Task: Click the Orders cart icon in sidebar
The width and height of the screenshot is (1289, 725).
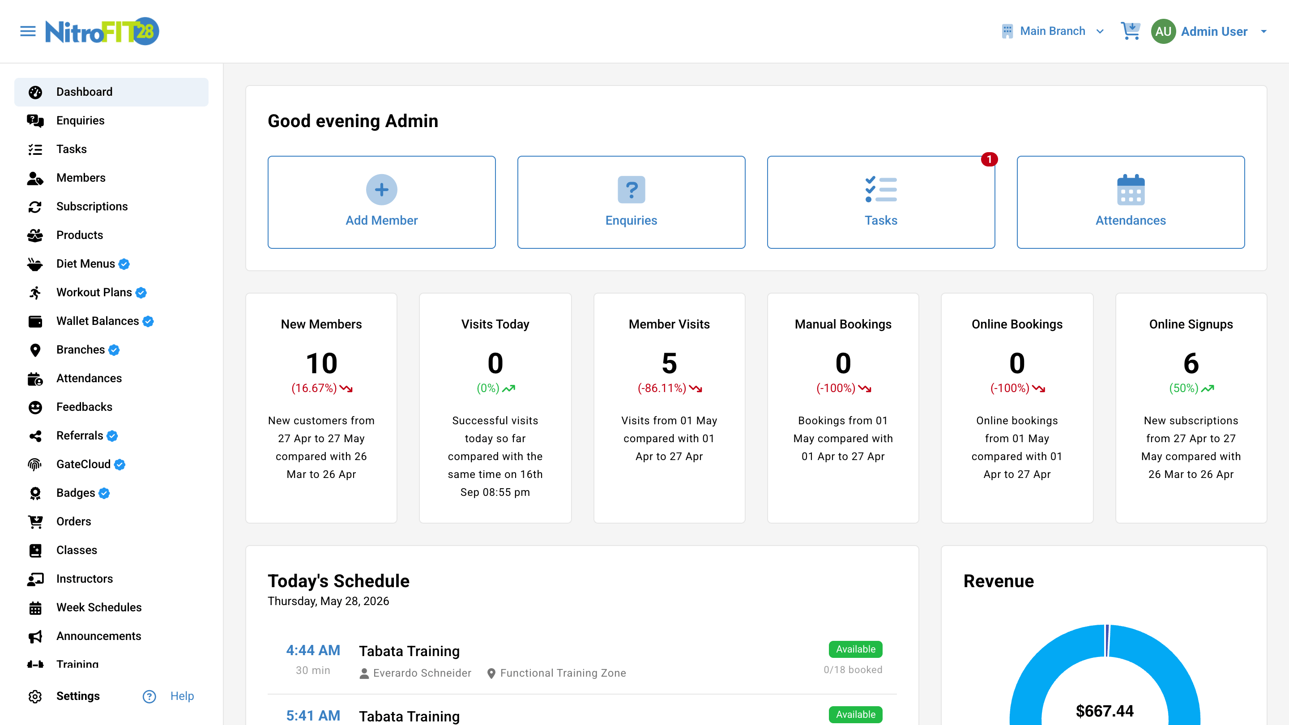Action: coord(35,522)
